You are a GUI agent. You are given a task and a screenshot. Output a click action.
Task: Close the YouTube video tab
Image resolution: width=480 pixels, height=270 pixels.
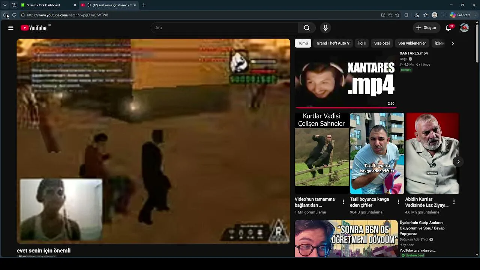pos(135,5)
